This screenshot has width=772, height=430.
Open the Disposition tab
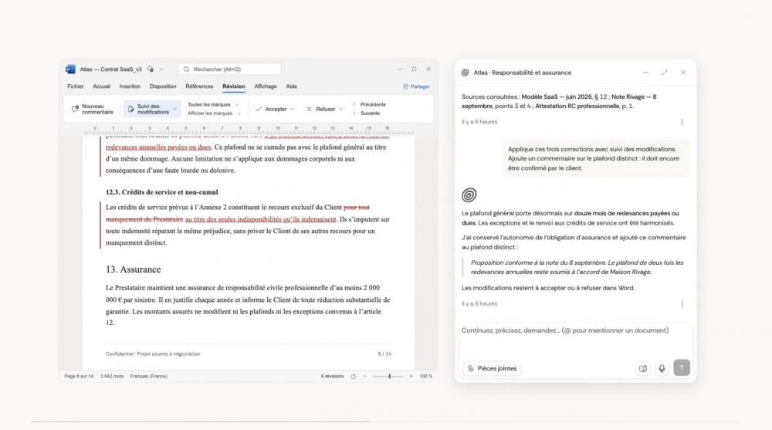point(163,86)
